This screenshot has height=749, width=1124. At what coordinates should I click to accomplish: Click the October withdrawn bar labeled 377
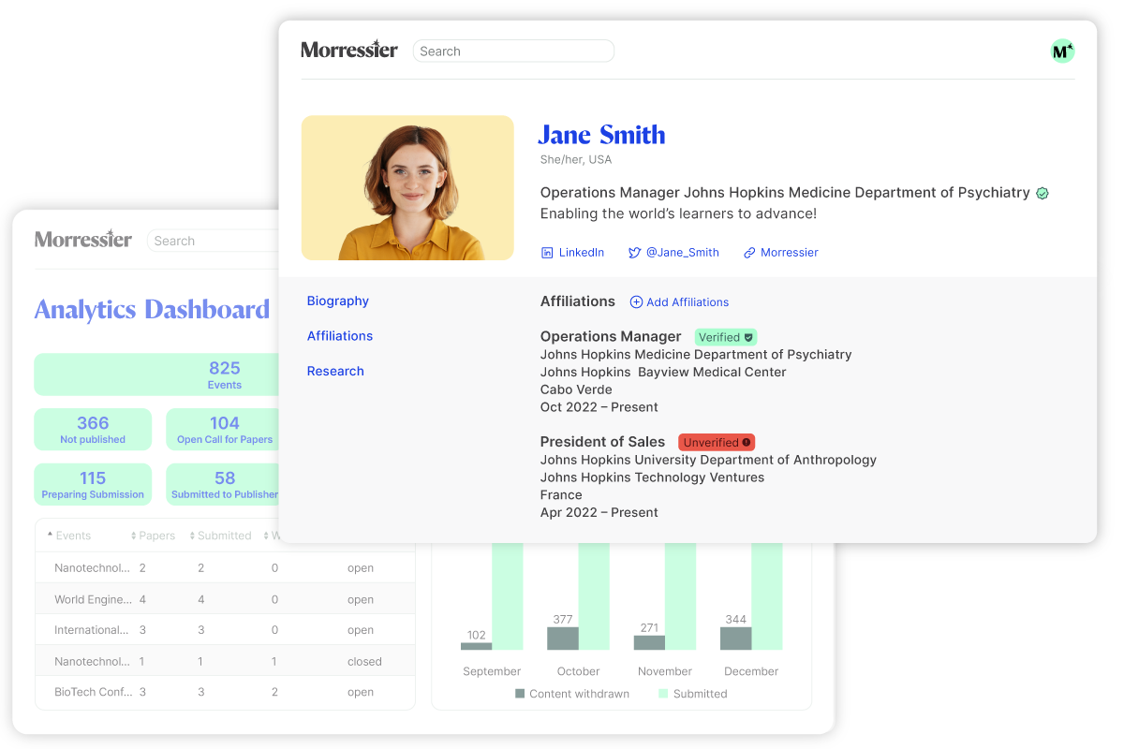click(x=563, y=639)
